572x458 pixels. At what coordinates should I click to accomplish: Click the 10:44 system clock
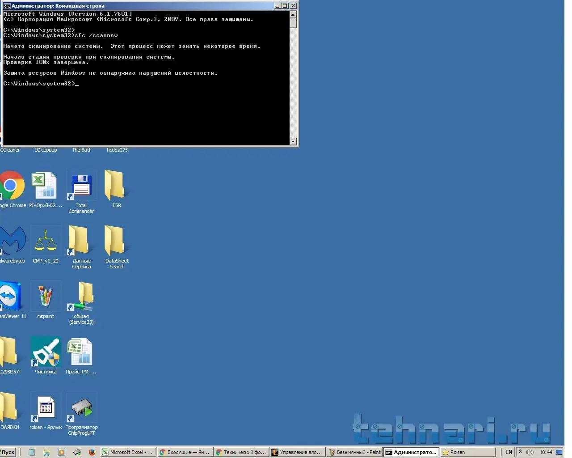pos(546,452)
